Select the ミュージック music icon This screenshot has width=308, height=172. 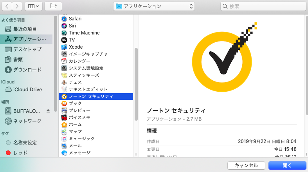64,139
